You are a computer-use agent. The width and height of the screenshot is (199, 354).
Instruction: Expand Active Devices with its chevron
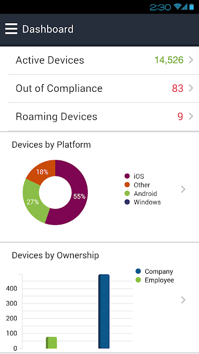click(191, 60)
